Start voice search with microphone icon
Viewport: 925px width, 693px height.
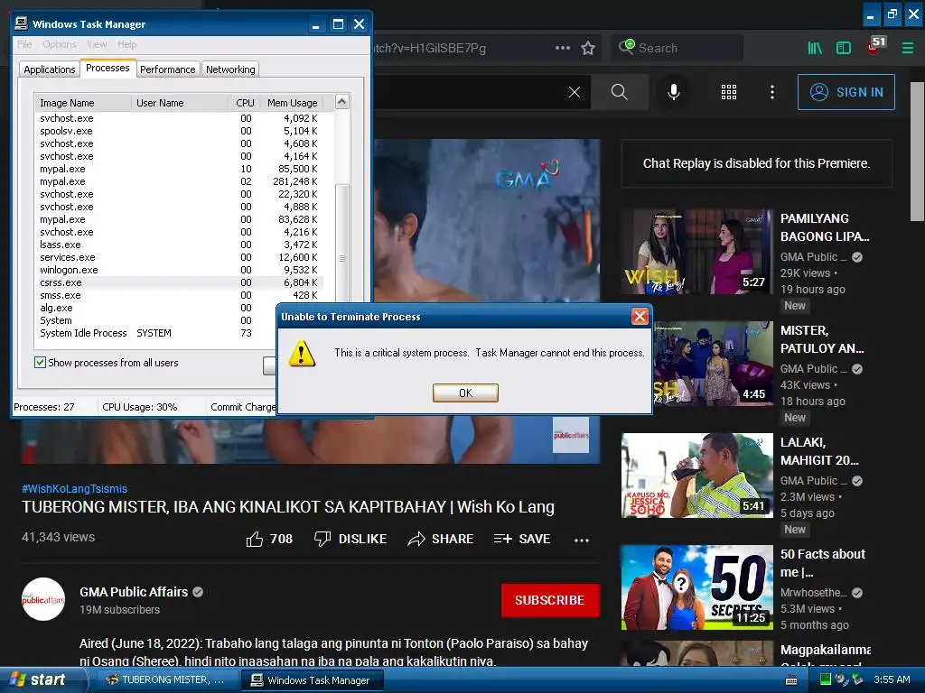coord(674,92)
